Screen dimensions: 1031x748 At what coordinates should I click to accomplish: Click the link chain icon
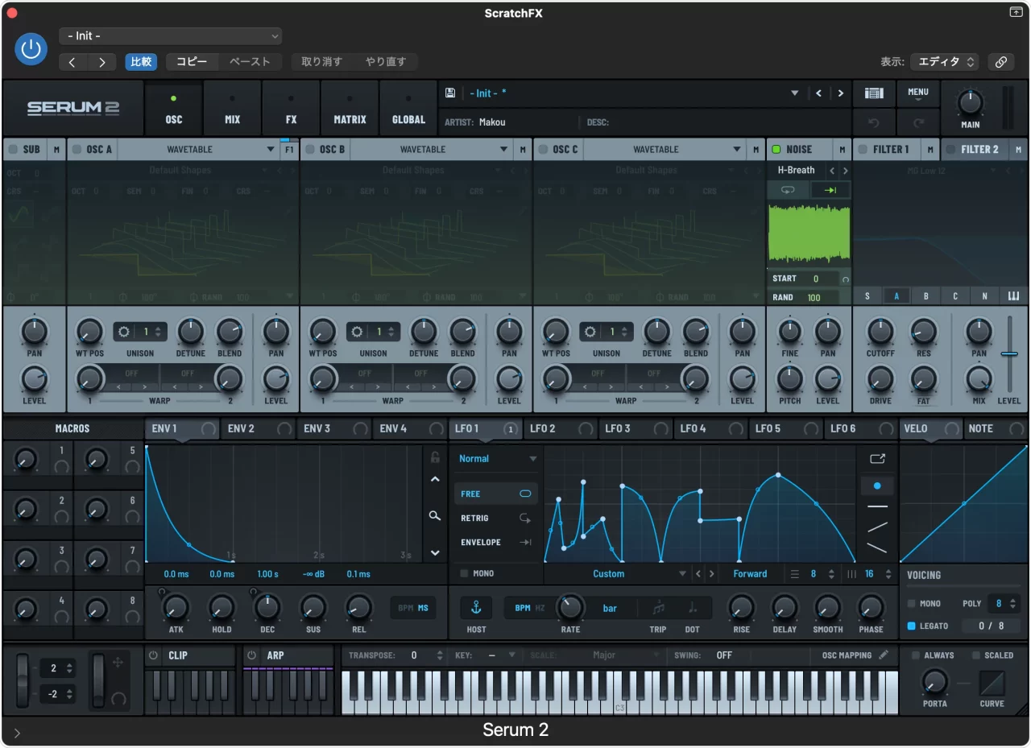pyautogui.click(x=1000, y=62)
